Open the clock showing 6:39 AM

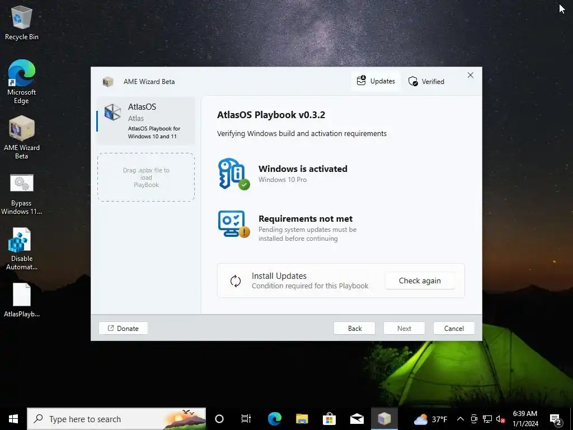coord(525,419)
